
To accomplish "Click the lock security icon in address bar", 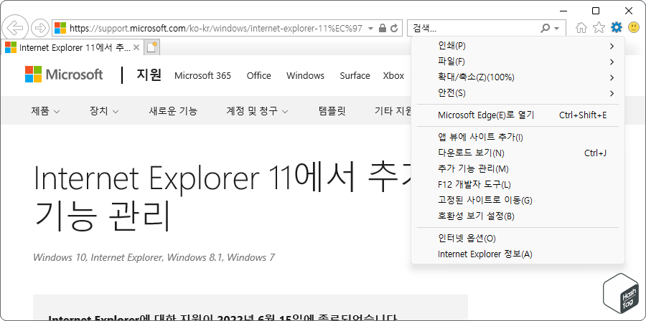I will coord(383,28).
